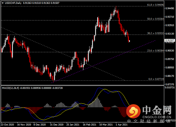Viewport: 176px width, 127px height.
Task: Select the MACD(12,26,9) indicator label
Action: [10, 88]
